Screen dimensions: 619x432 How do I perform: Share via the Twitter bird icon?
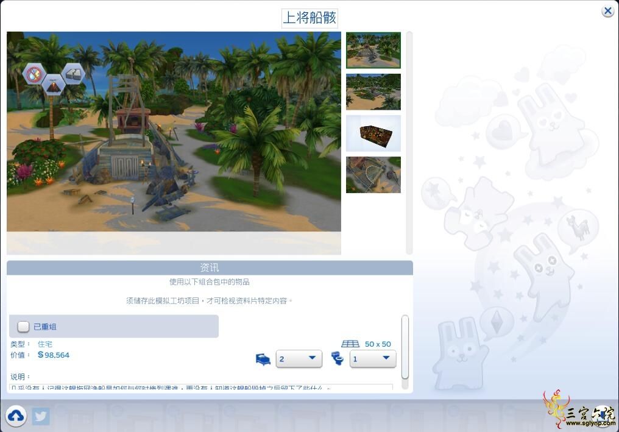41,416
